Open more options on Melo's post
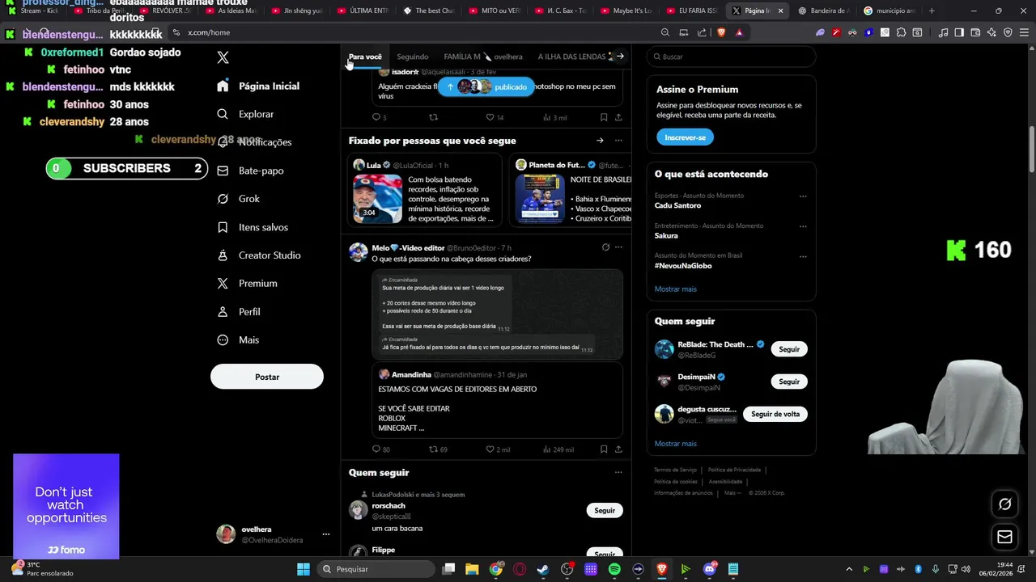 [x=618, y=247]
